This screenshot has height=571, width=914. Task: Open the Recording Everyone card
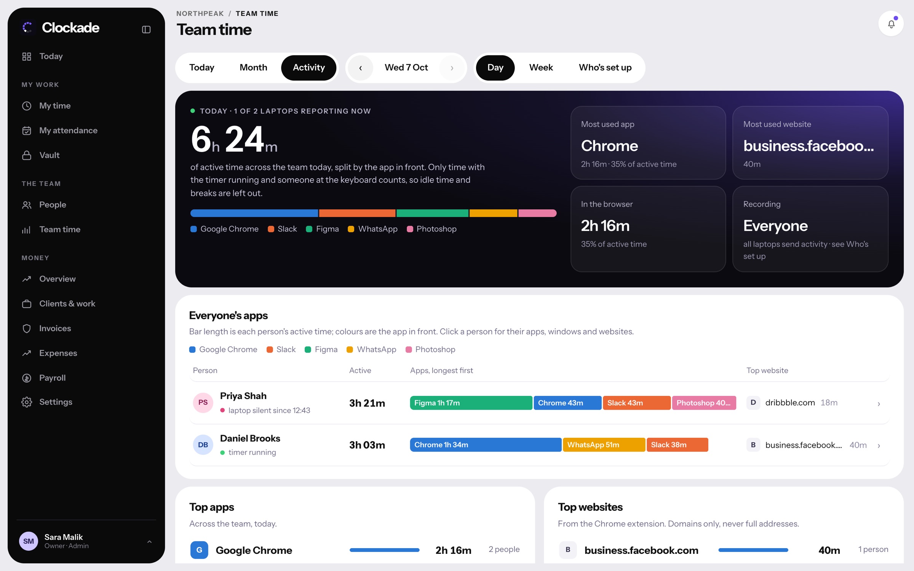pos(810,229)
